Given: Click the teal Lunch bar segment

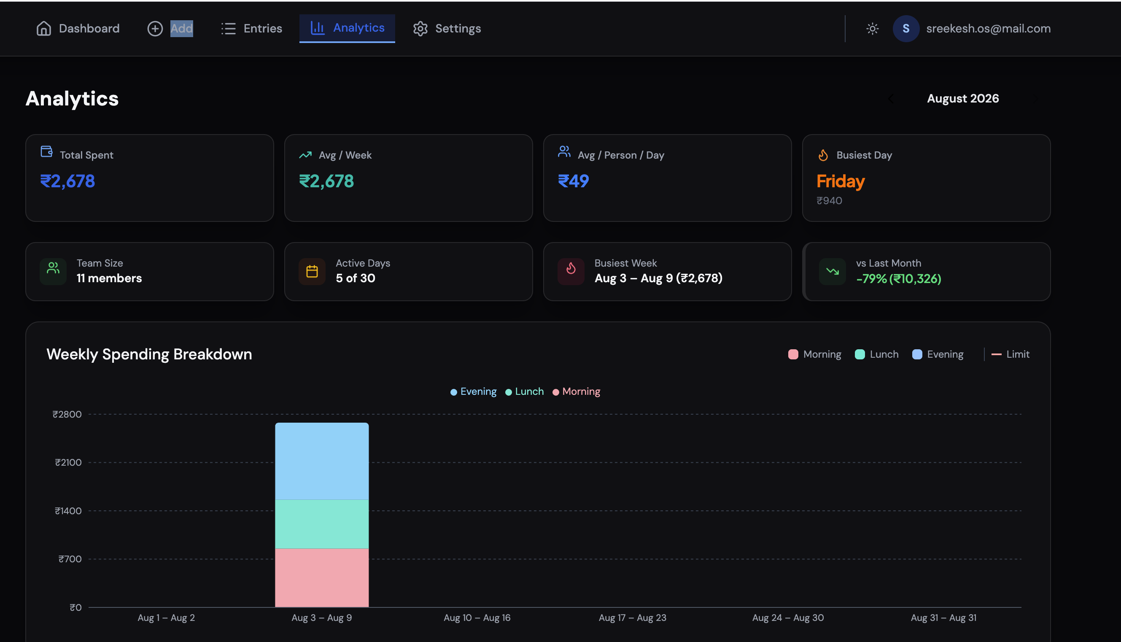Looking at the screenshot, I should 322,524.
